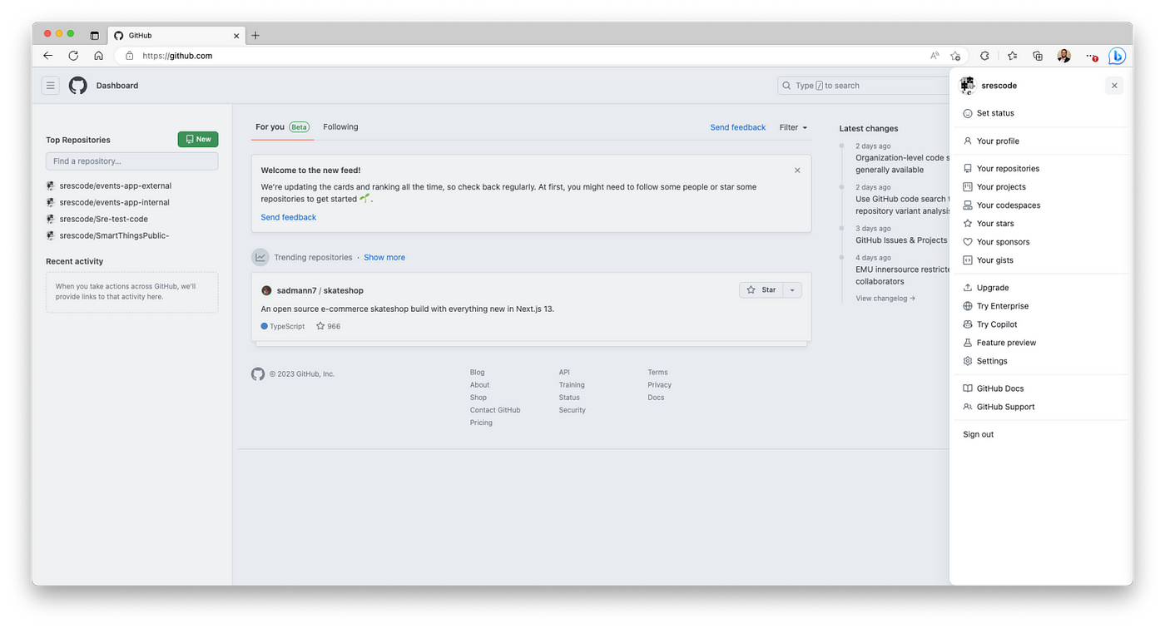Click the Type / to search box
This screenshot has height=628, width=1165.
(864, 86)
